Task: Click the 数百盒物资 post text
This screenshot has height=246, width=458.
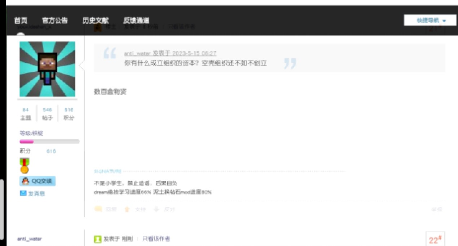Action: (110, 92)
